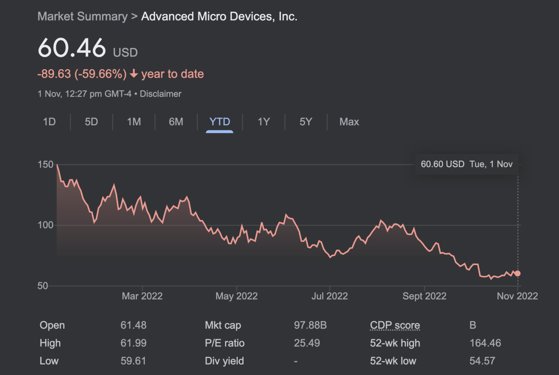
Task: Click the Div yield label
Action: [224, 361]
